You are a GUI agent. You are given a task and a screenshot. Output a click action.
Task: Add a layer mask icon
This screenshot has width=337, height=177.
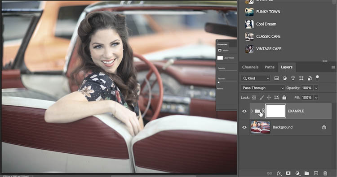288,173
